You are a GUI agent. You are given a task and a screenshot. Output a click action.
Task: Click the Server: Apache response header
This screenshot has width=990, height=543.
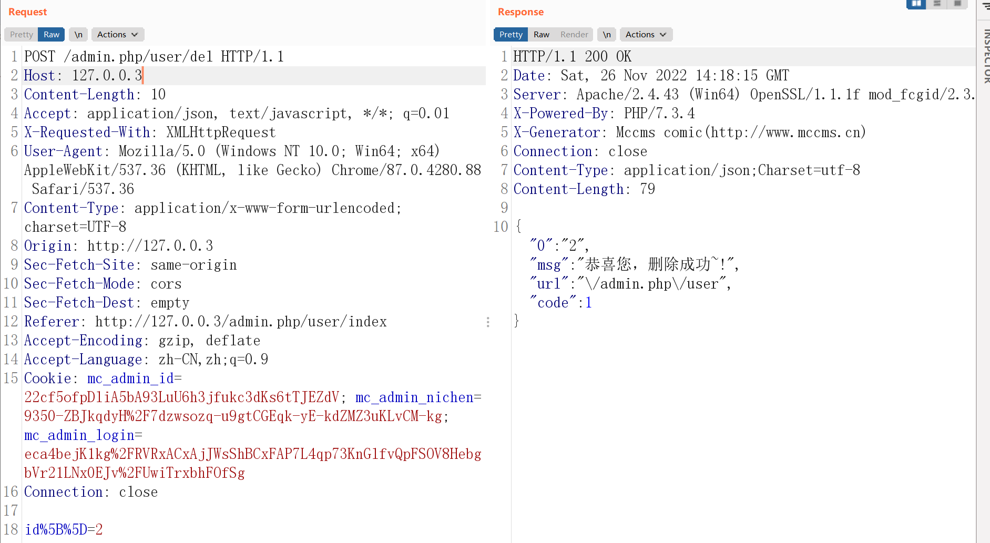pyautogui.click(x=744, y=95)
